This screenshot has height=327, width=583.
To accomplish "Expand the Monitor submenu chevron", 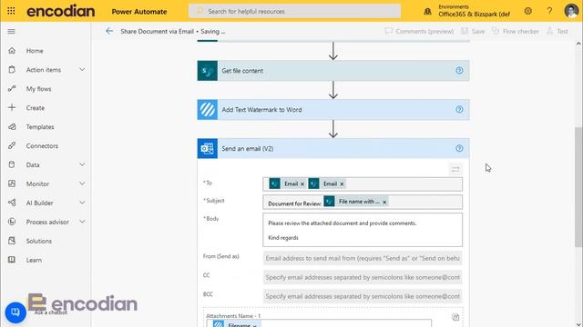I will click(82, 183).
